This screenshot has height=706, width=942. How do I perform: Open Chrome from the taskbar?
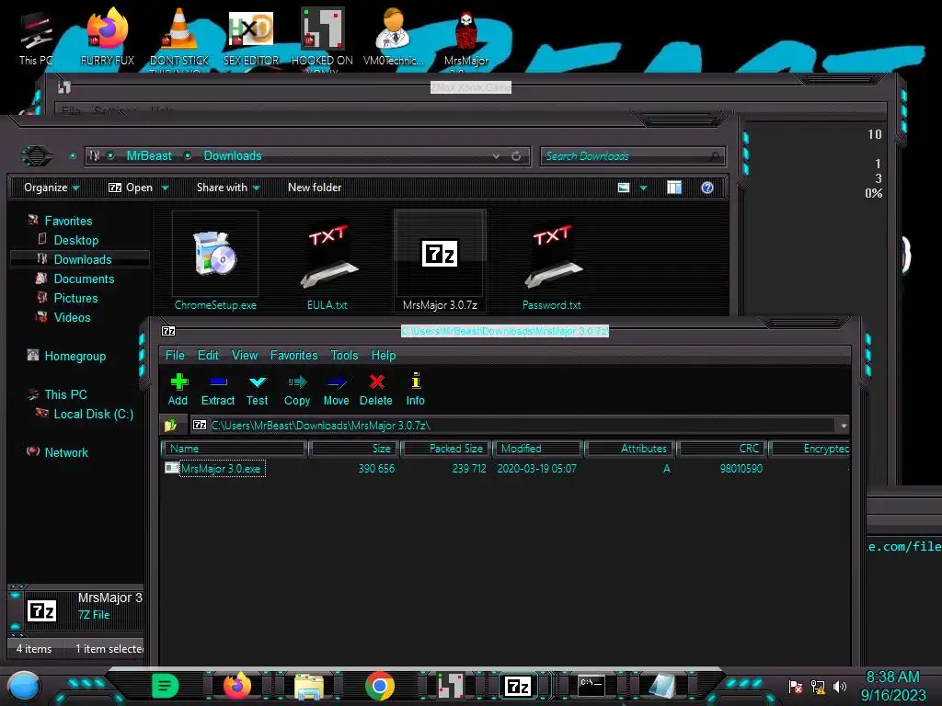click(380, 686)
